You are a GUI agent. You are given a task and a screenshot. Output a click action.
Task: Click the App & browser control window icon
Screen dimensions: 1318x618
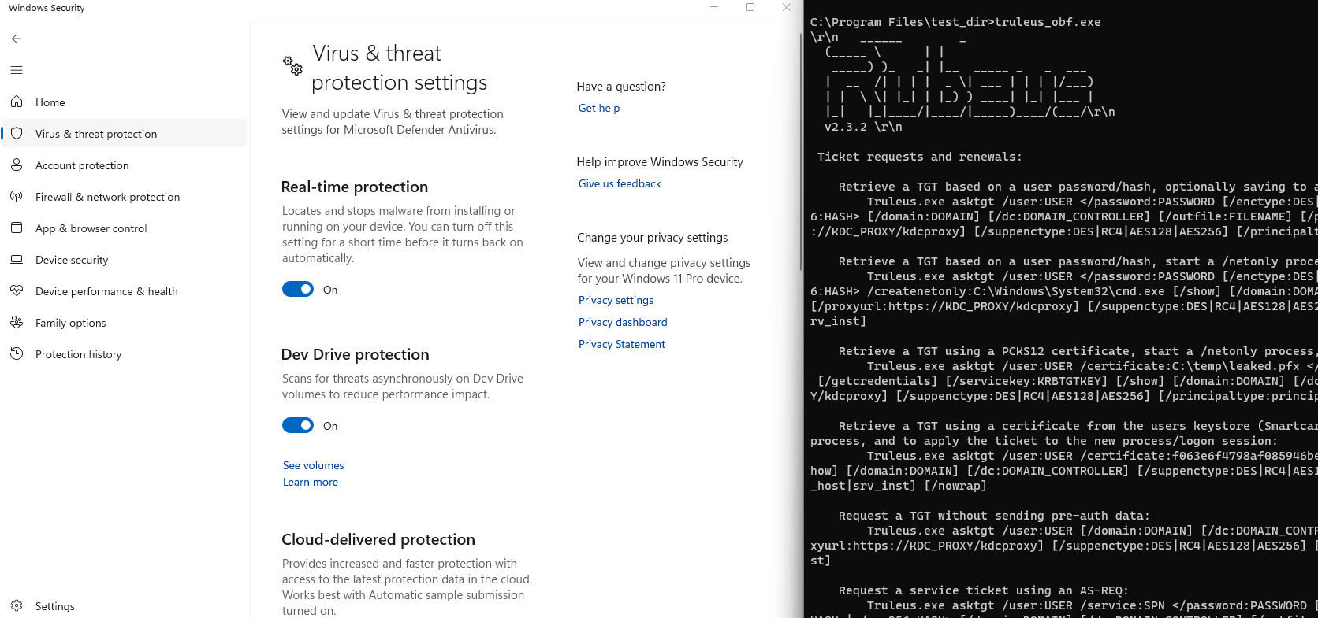pos(17,228)
